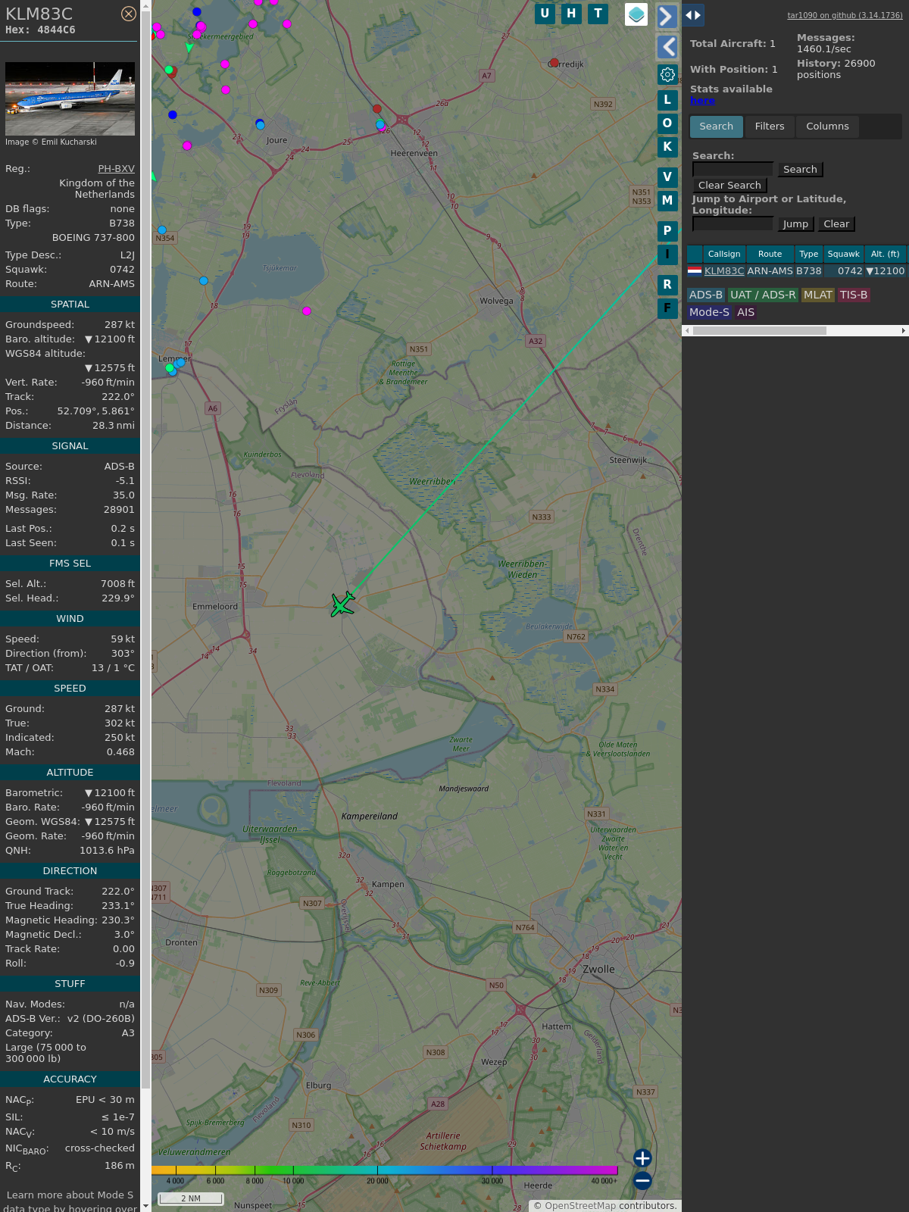Click the scrollbar right arrow

(x=904, y=331)
